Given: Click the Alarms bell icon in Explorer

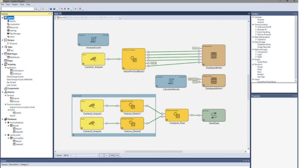Looking at the screenshot, I should click(8, 21).
